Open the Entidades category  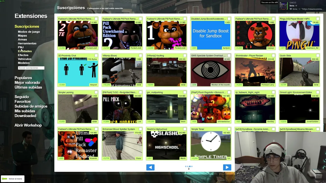point(25,51)
